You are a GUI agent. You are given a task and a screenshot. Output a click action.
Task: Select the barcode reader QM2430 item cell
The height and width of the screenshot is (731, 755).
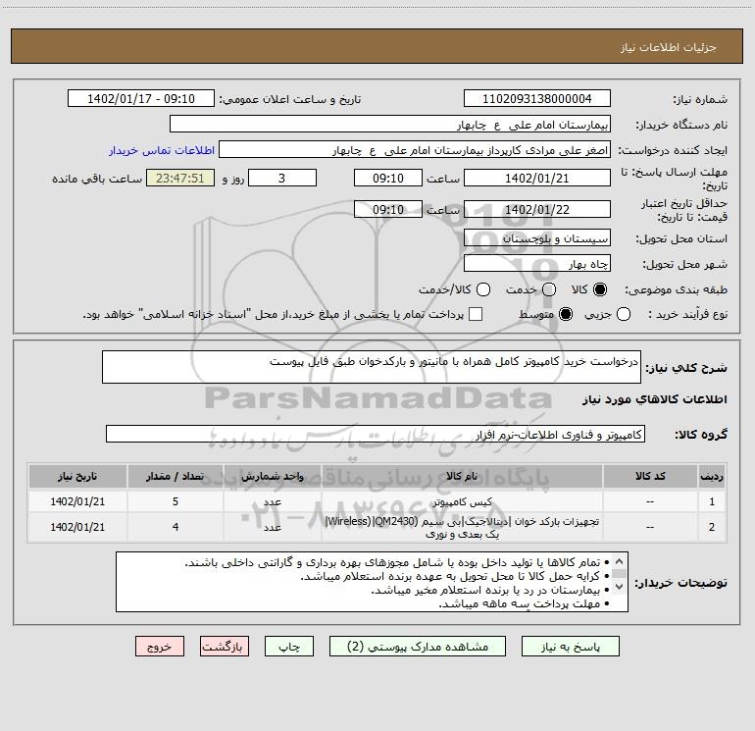click(x=462, y=527)
